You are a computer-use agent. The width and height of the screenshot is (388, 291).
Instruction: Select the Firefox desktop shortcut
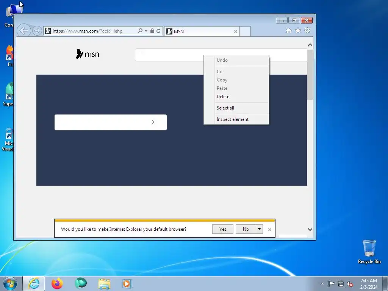pos(9,56)
